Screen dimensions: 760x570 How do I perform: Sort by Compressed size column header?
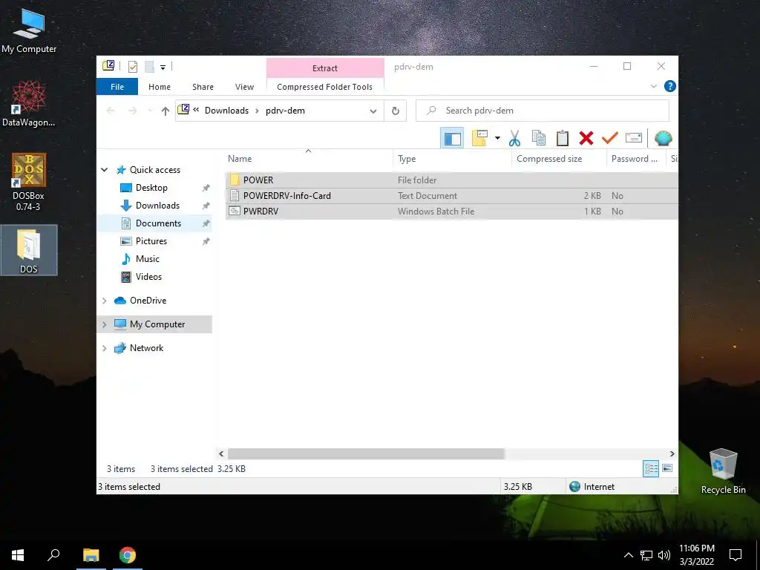[559, 159]
